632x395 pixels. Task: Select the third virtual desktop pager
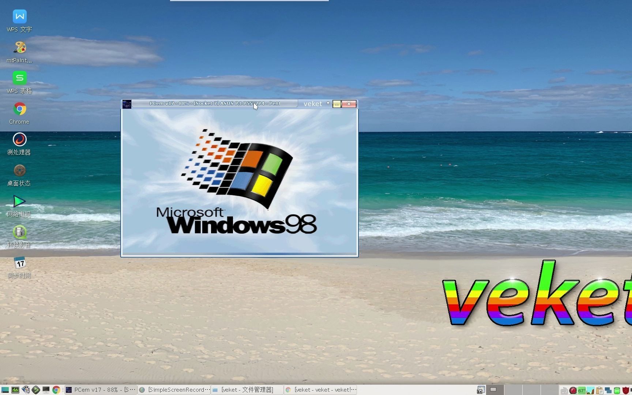tap(531, 390)
